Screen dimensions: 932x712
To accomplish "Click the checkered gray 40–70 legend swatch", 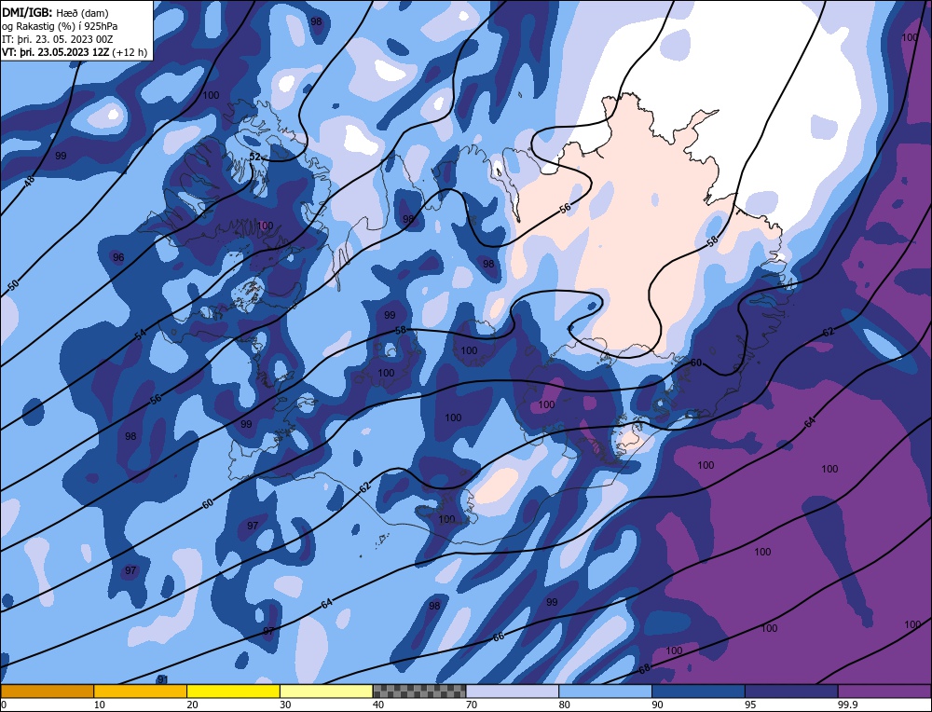I will point(419,691).
